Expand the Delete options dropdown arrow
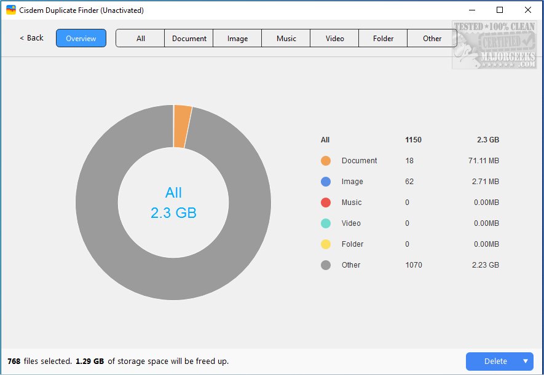 (526, 361)
